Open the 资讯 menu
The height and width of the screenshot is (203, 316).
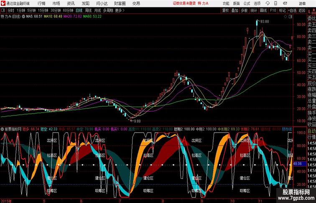point(71,3)
